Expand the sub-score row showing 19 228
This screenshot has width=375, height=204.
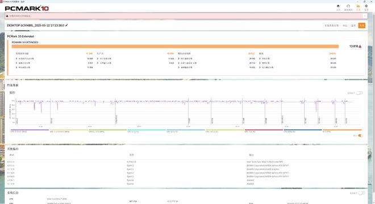point(298,67)
